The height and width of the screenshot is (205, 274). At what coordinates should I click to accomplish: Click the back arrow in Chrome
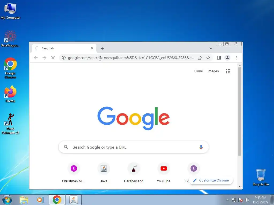click(36, 58)
